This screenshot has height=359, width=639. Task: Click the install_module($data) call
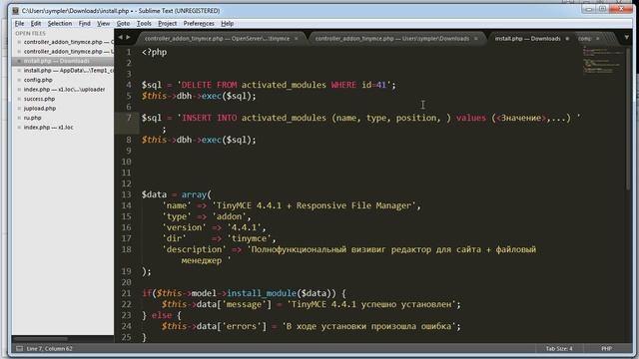282,293
